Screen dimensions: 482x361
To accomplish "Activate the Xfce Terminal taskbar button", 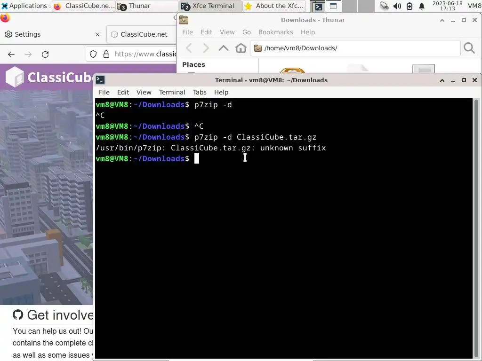I will [x=210, y=6].
